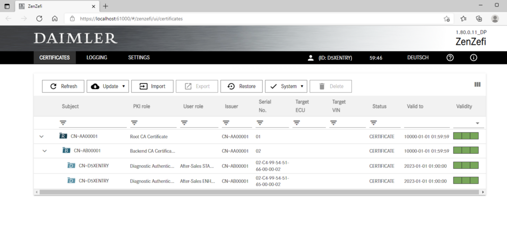The width and height of the screenshot is (507, 247).
Task: Click the Subject column header
Action: (70, 106)
